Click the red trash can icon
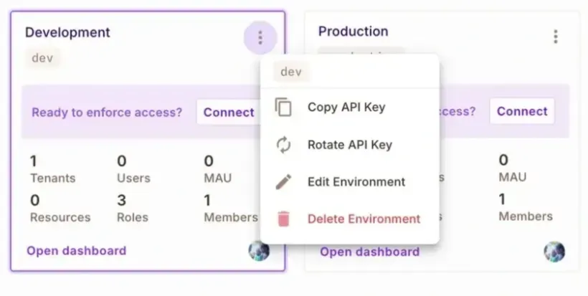588x296 pixels. (284, 219)
